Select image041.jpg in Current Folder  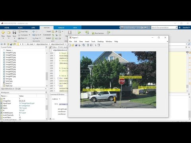11,76
